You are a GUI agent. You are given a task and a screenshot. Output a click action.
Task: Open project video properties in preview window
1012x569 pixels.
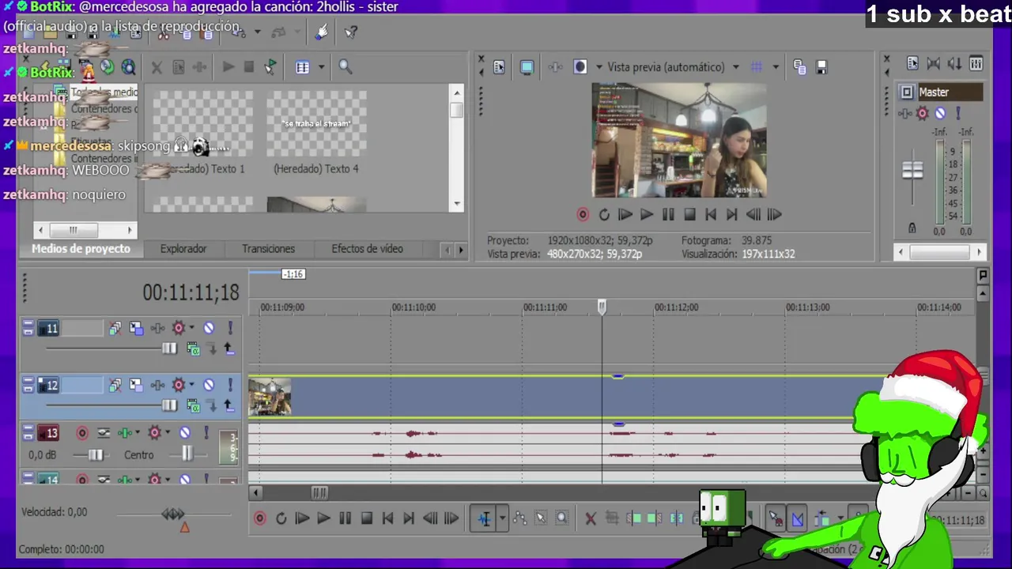click(x=499, y=67)
